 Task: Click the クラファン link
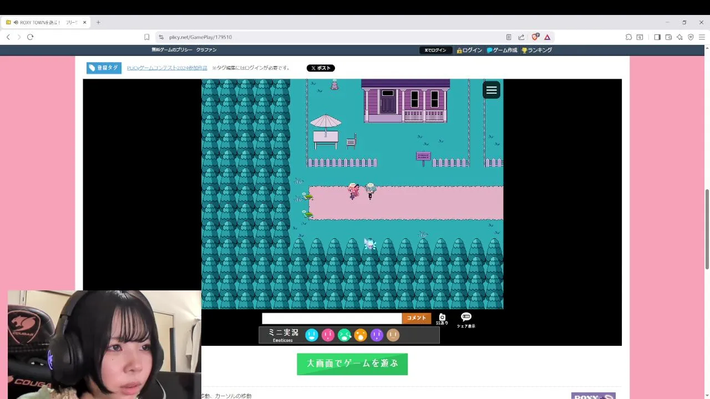[206, 50]
